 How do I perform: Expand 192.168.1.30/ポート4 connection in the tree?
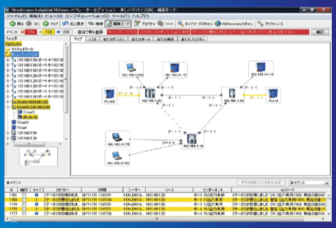pos(8,60)
